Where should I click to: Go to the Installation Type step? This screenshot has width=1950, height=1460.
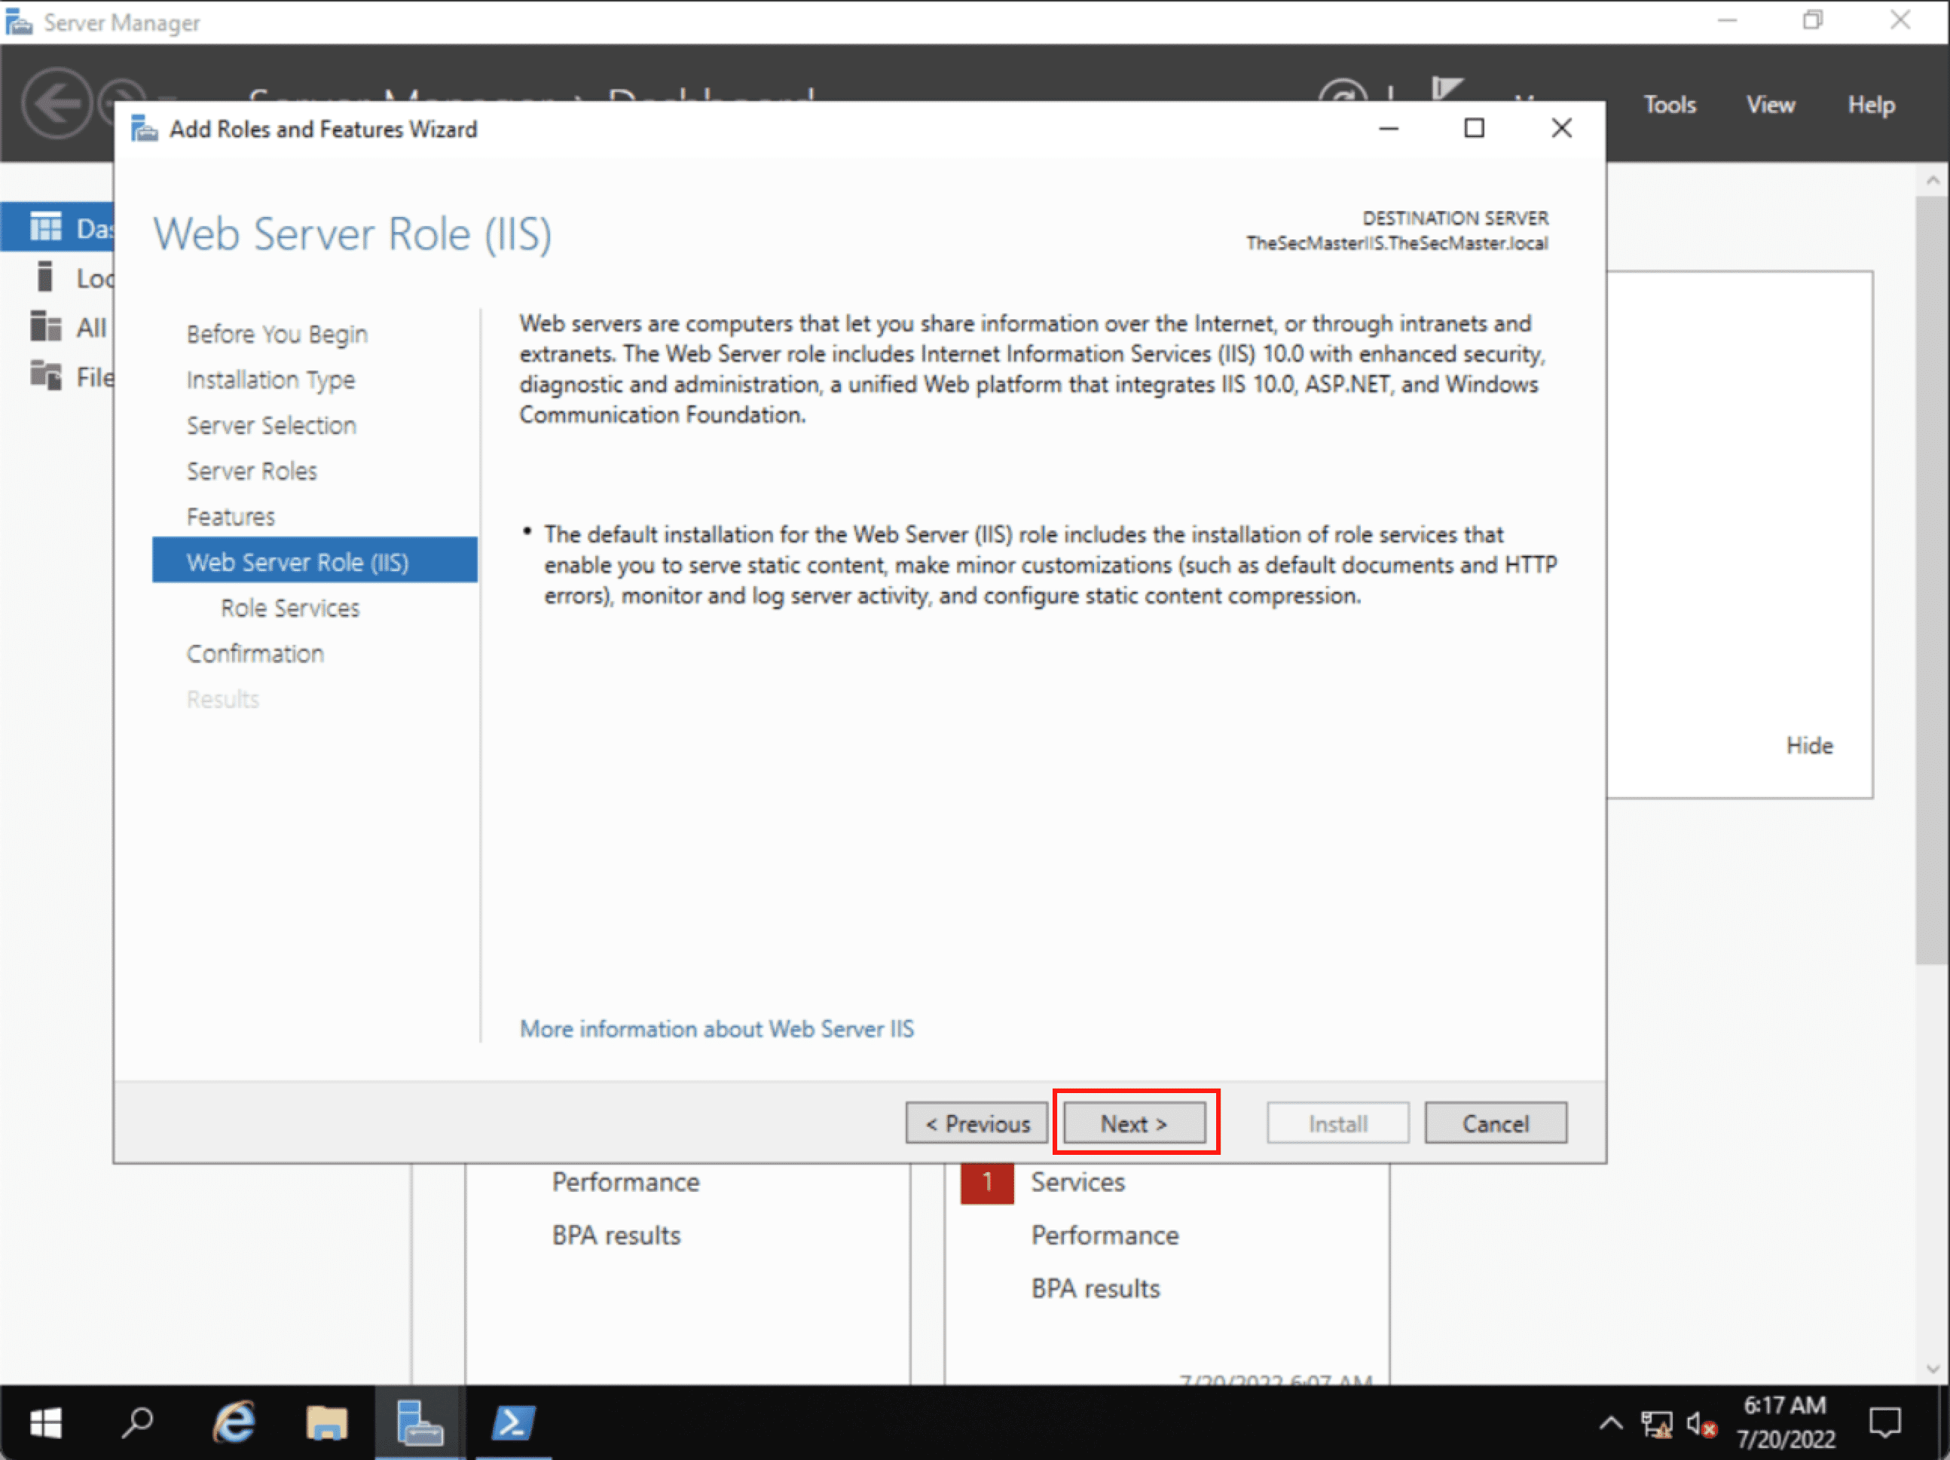(x=270, y=380)
